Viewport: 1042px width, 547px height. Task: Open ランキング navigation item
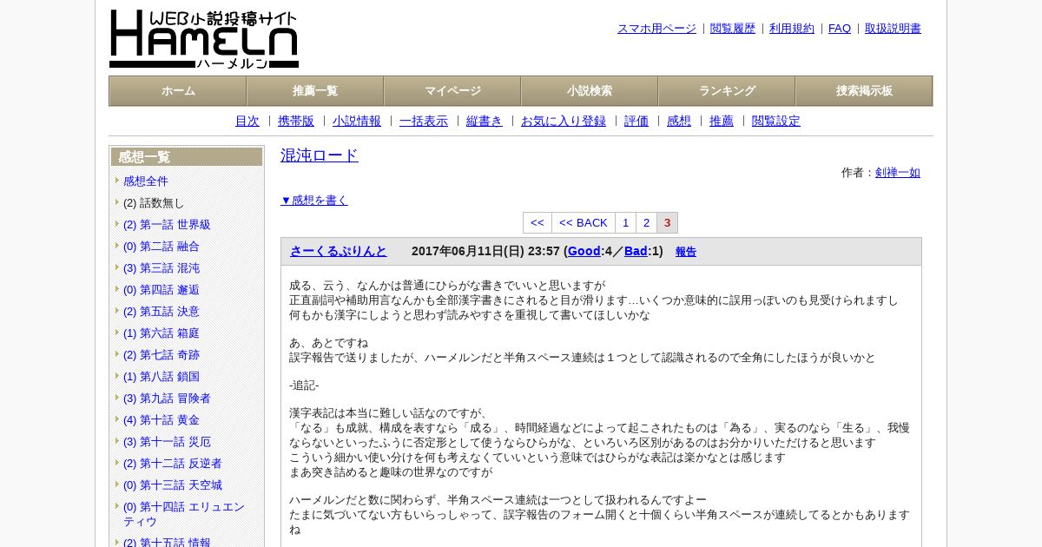pos(727,91)
